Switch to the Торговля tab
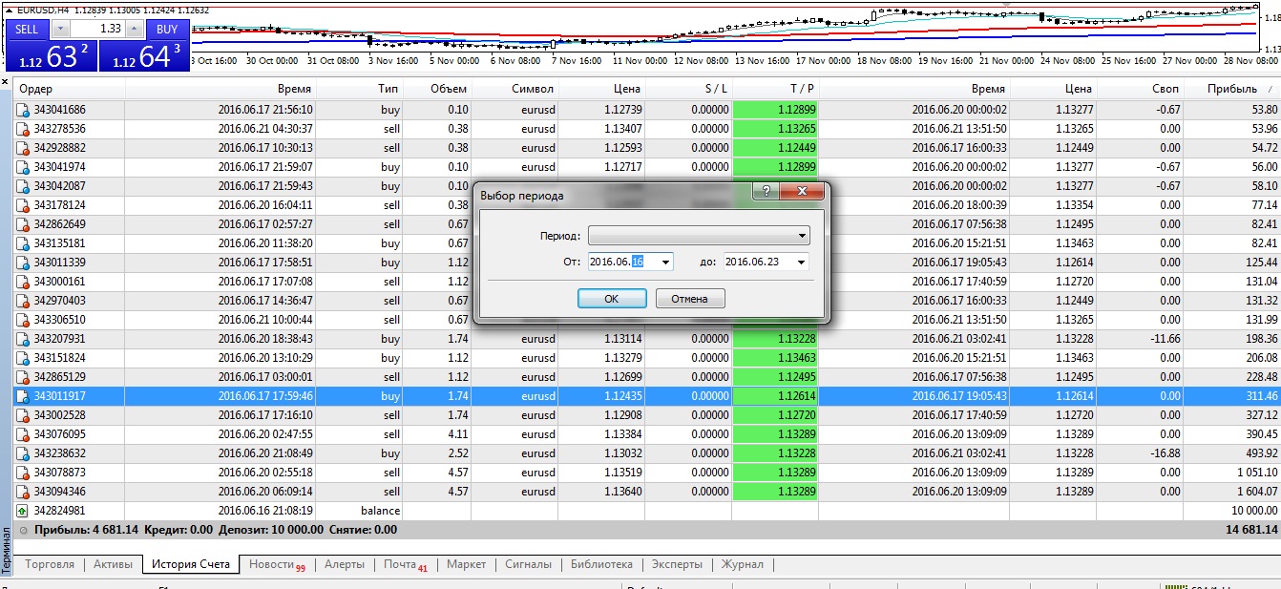Viewport: 1281px width, 589px height. click(50, 564)
